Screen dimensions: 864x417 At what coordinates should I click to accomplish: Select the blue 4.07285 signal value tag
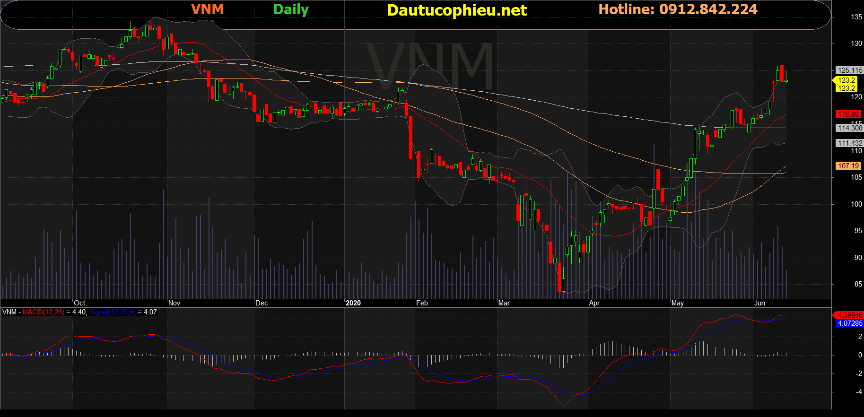[849, 323]
